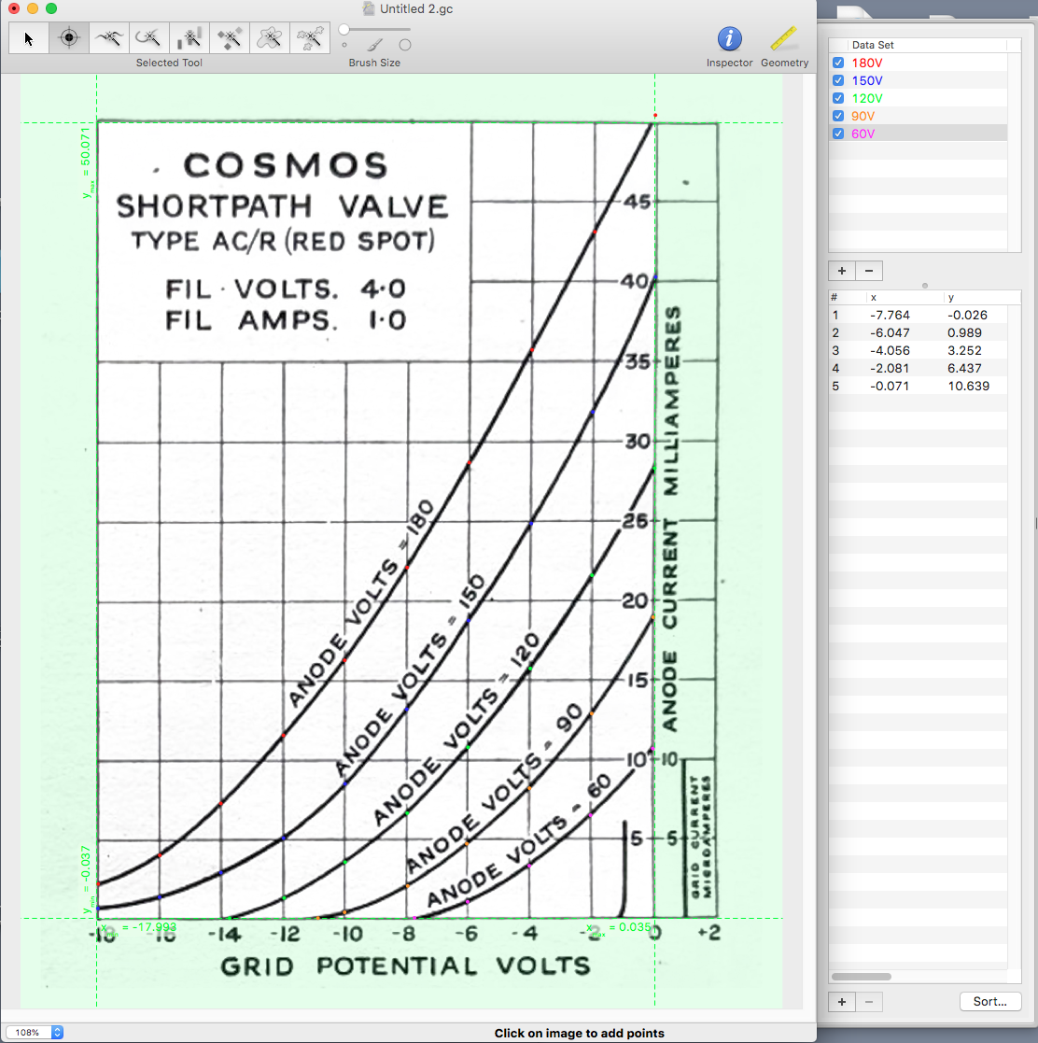Select y value 10.639 in row 5
Image resolution: width=1038 pixels, height=1043 pixels.
968,386
